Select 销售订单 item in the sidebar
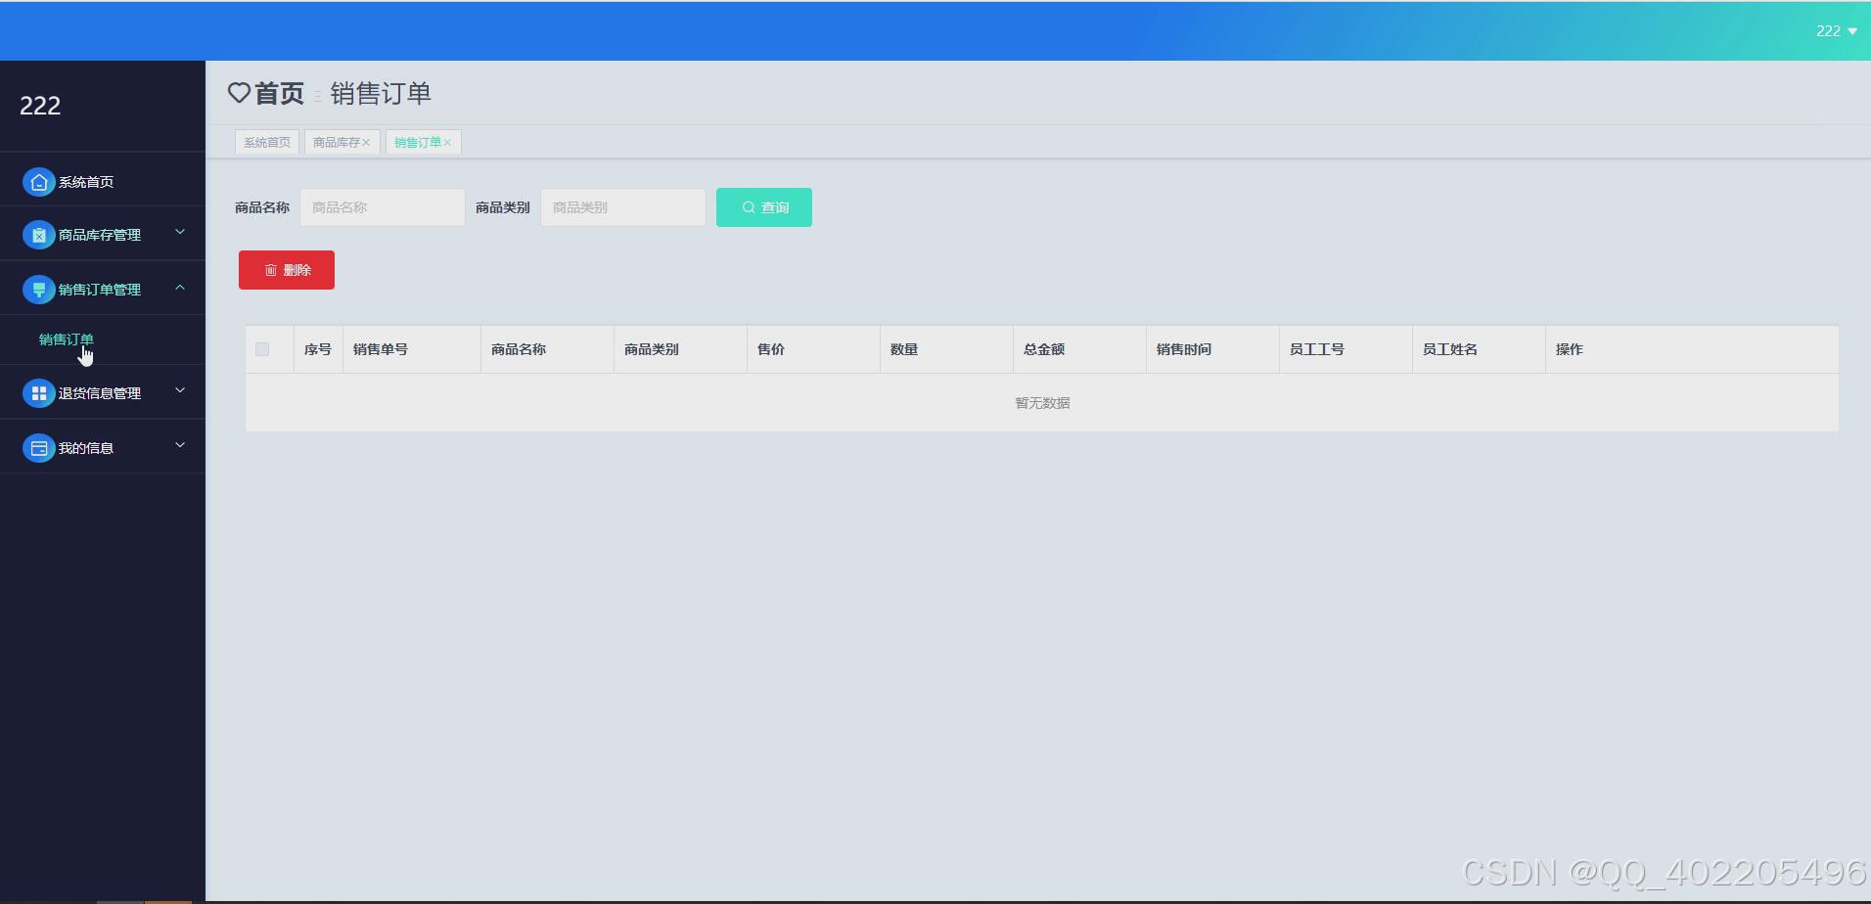The image size is (1871, 904). (x=66, y=339)
